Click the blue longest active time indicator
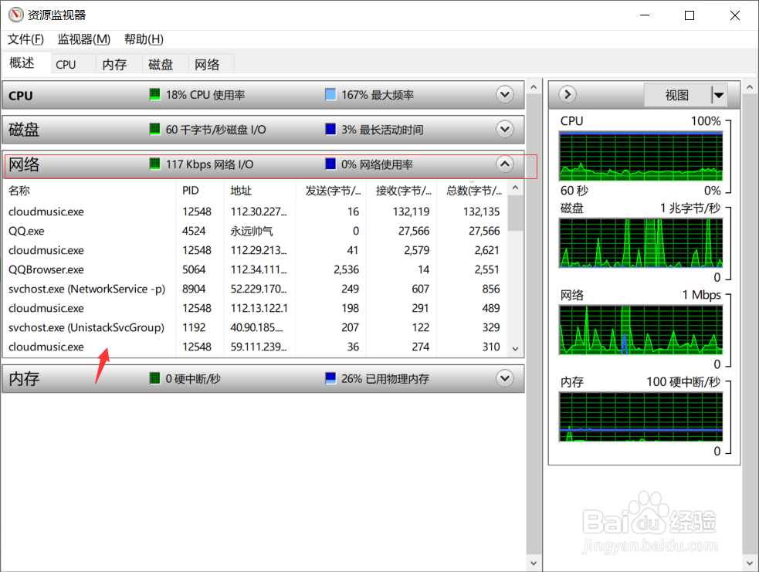Viewport: 759px width, 572px height. [330, 129]
